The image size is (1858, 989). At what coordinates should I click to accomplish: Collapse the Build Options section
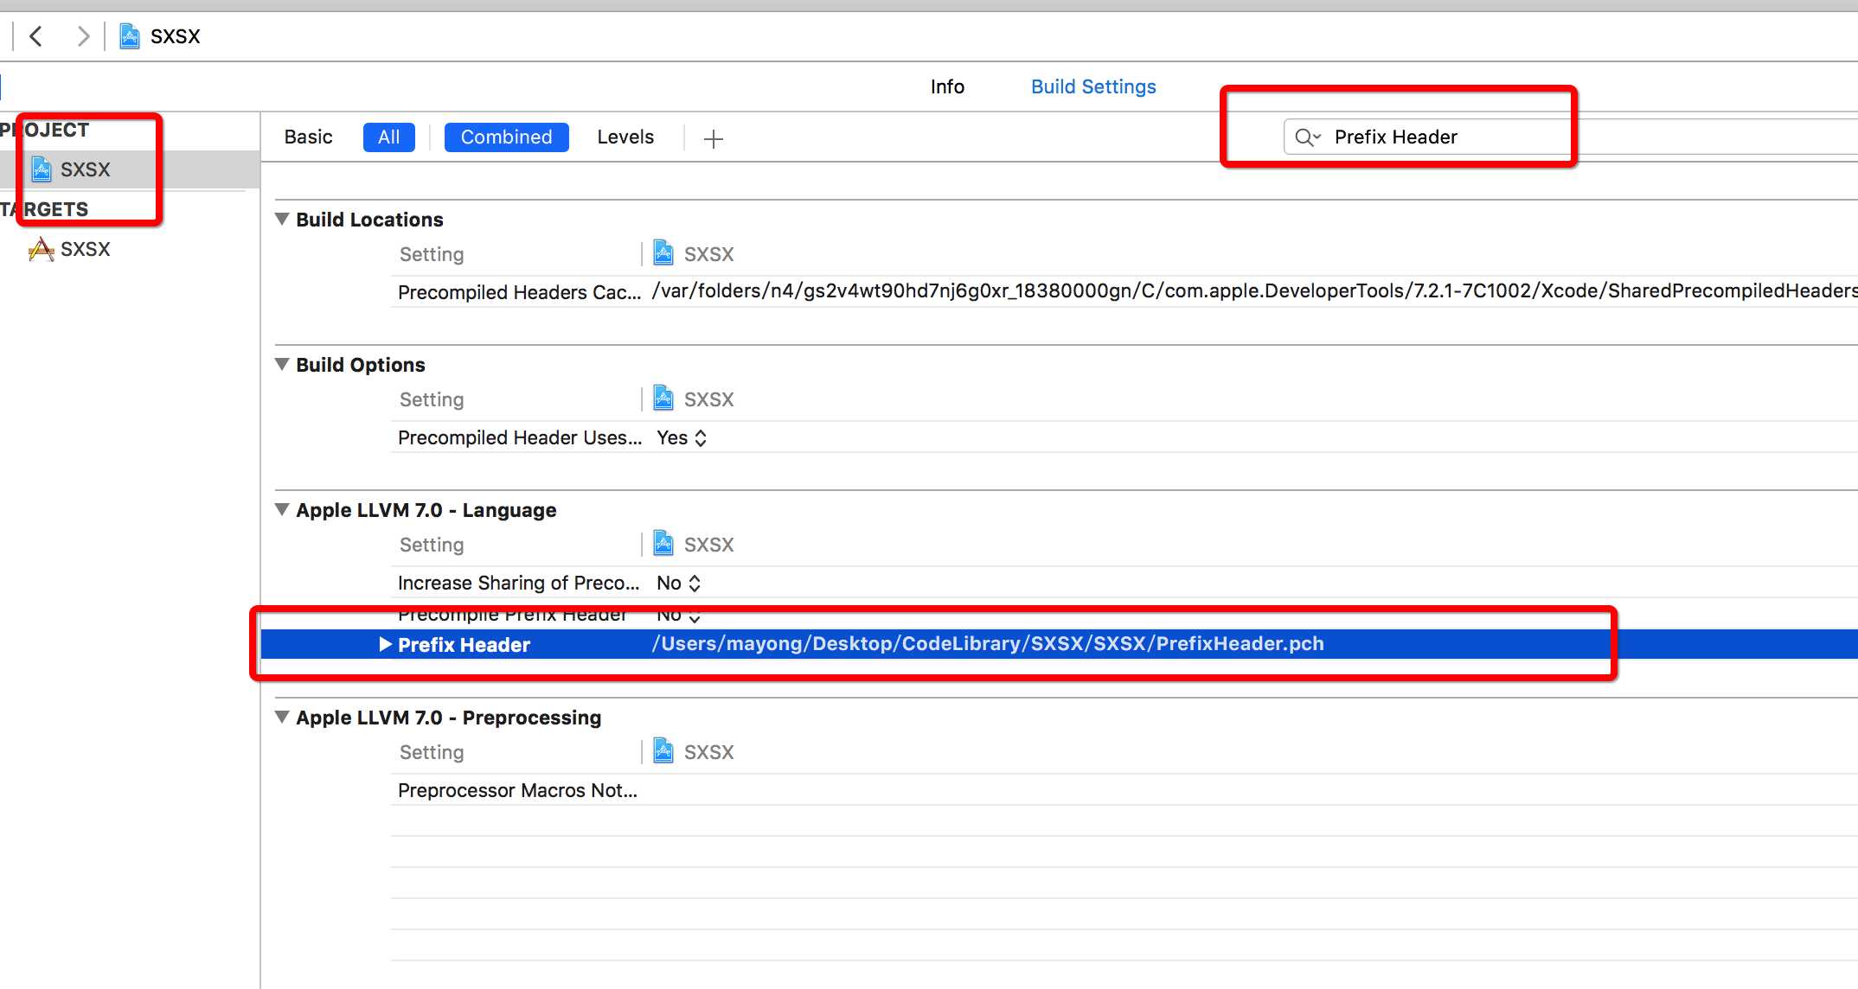[x=281, y=364]
